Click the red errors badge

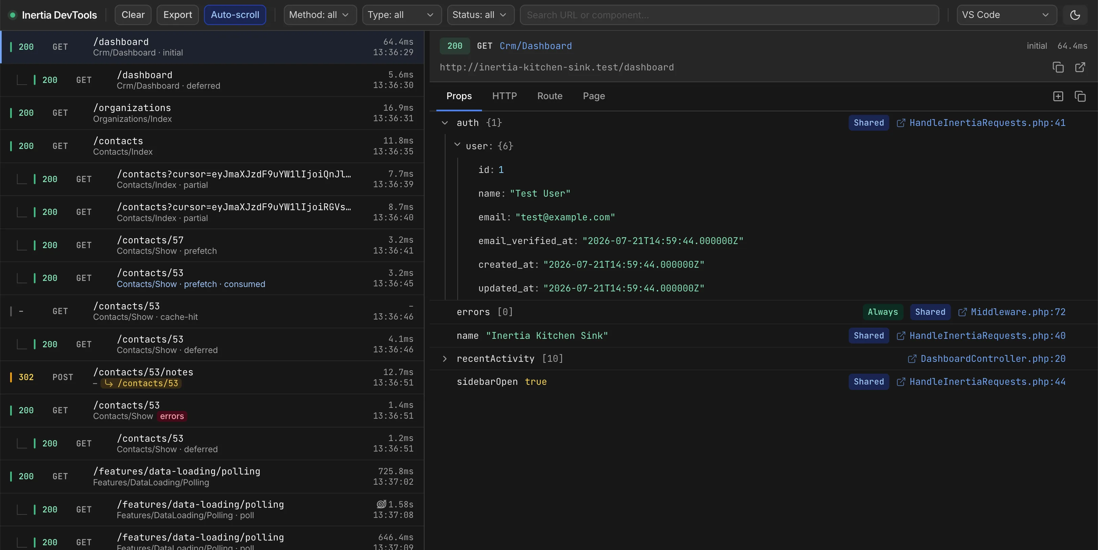pyautogui.click(x=172, y=416)
